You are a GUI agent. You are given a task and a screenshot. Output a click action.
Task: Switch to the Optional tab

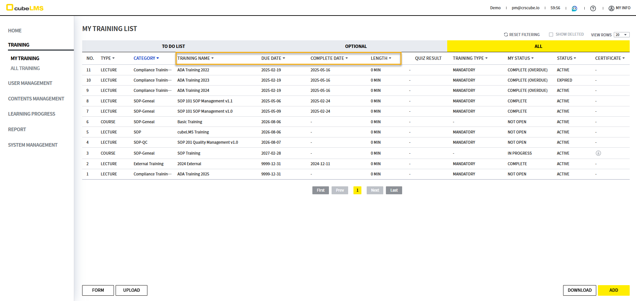pyautogui.click(x=356, y=46)
